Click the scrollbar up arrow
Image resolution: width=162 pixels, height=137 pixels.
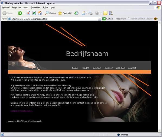point(159,23)
